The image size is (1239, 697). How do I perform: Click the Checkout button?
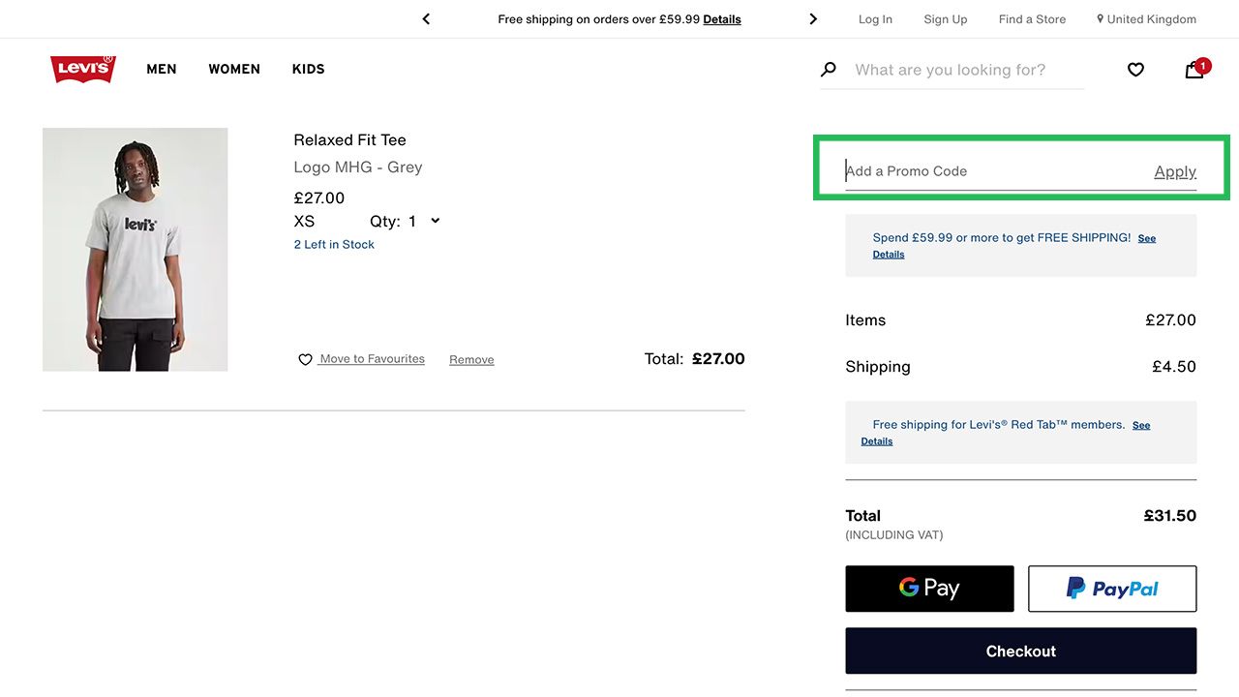1020,651
